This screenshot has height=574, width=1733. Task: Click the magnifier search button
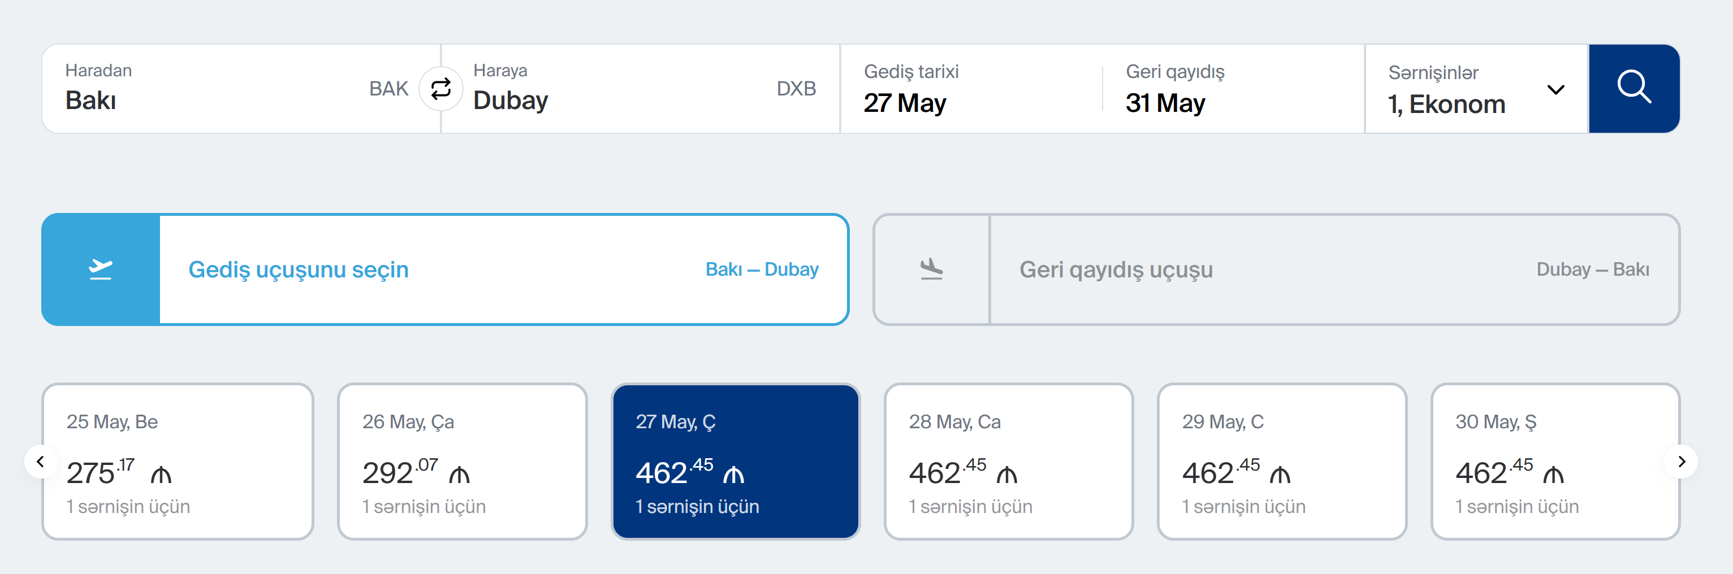click(1633, 88)
